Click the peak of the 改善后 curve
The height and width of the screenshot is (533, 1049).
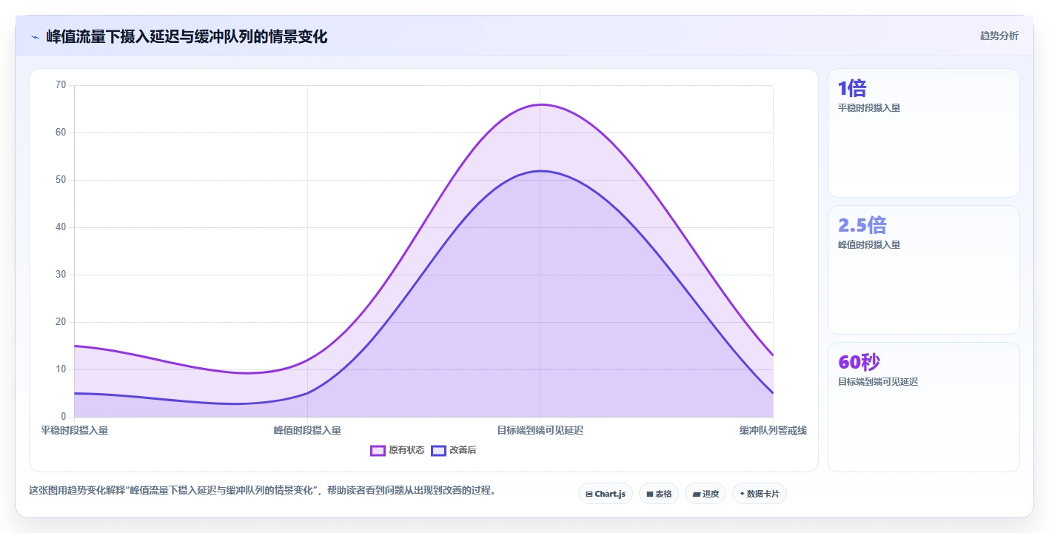click(x=540, y=171)
